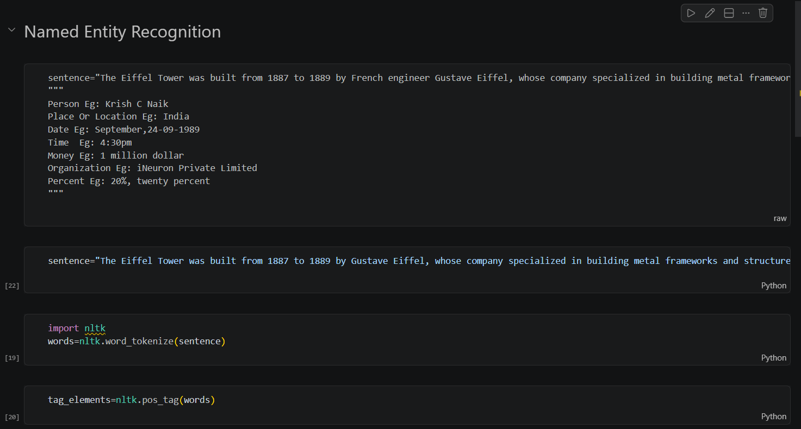
Task: Click the Organization Eg line in raw cell
Action: [x=152, y=168]
